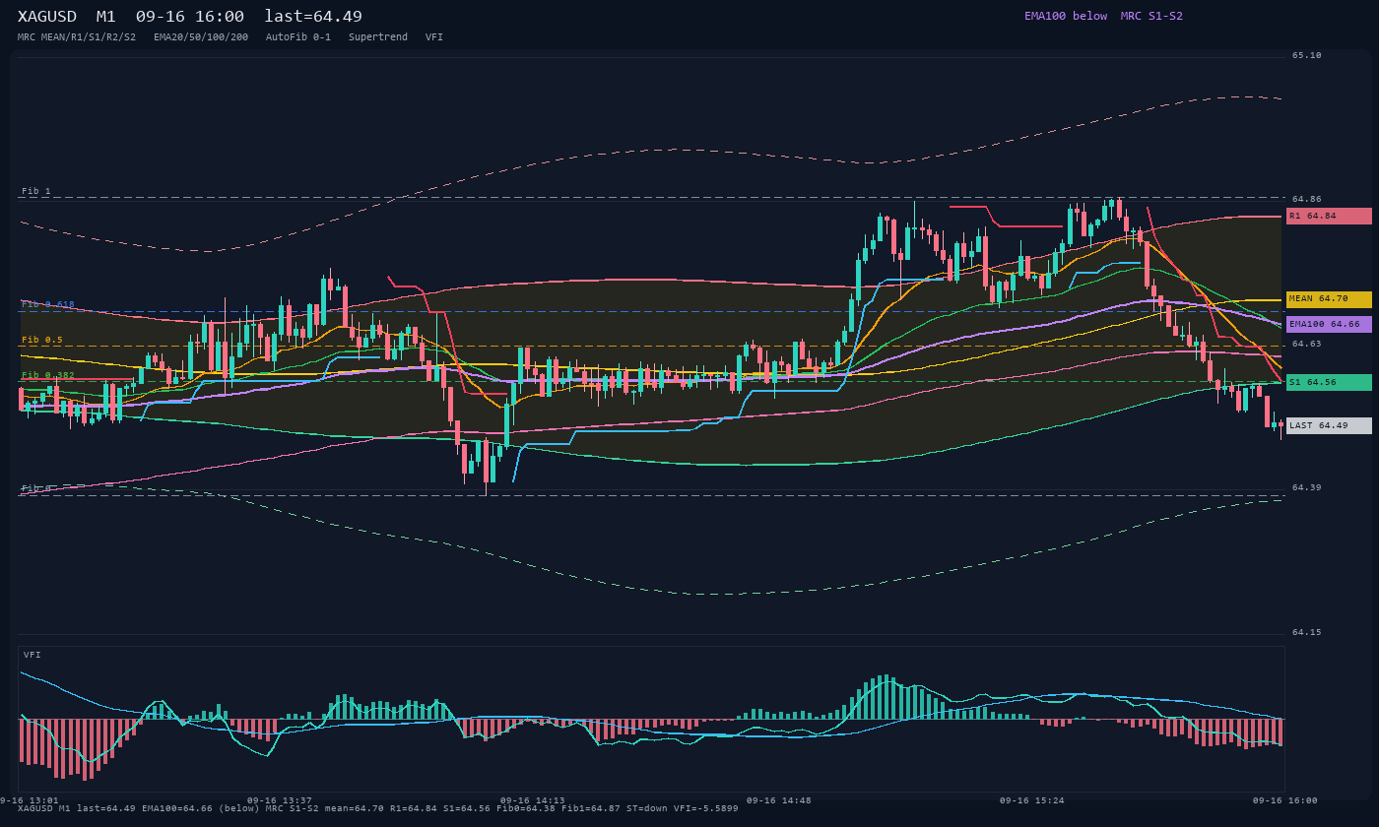Click the 'Fib 0.618' level label

48,304
